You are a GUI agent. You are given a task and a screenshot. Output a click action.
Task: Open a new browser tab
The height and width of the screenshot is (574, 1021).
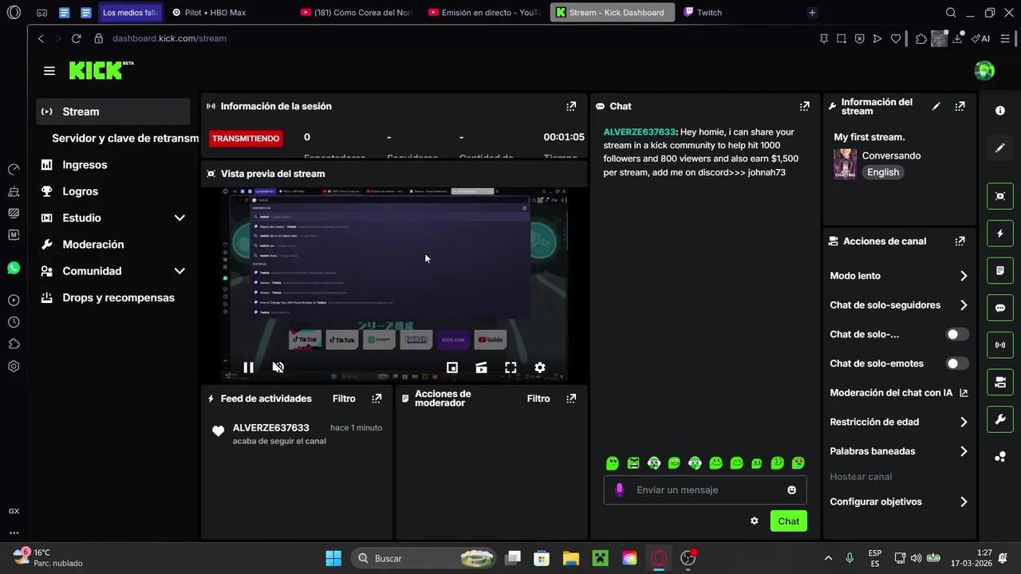(x=812, y=12)
